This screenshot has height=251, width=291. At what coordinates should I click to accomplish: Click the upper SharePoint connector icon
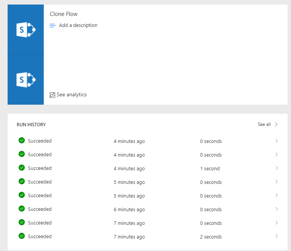click(26, 30)
